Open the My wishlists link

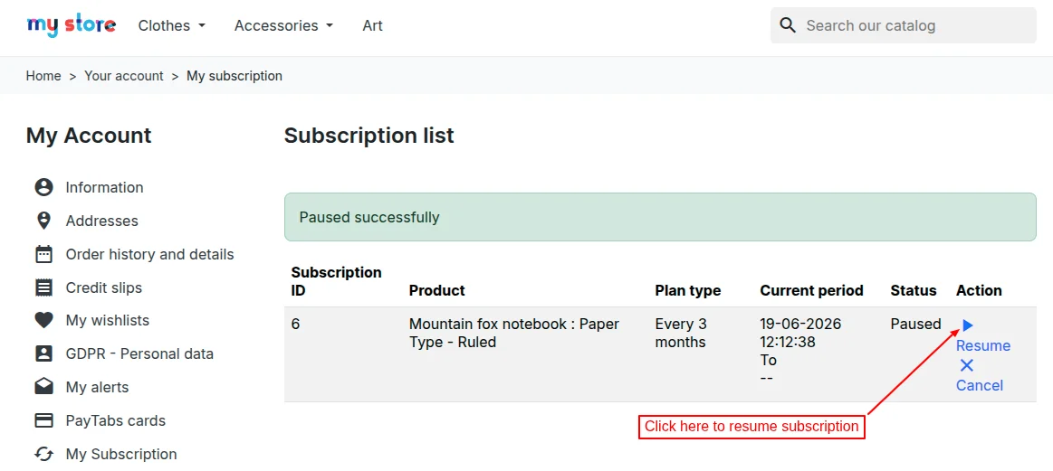(x=108, y=321)
